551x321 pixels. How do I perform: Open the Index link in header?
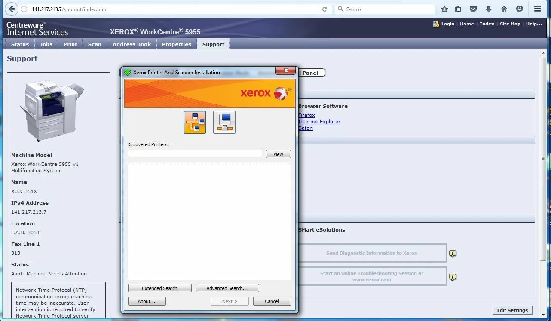click(x=487, y=24)
